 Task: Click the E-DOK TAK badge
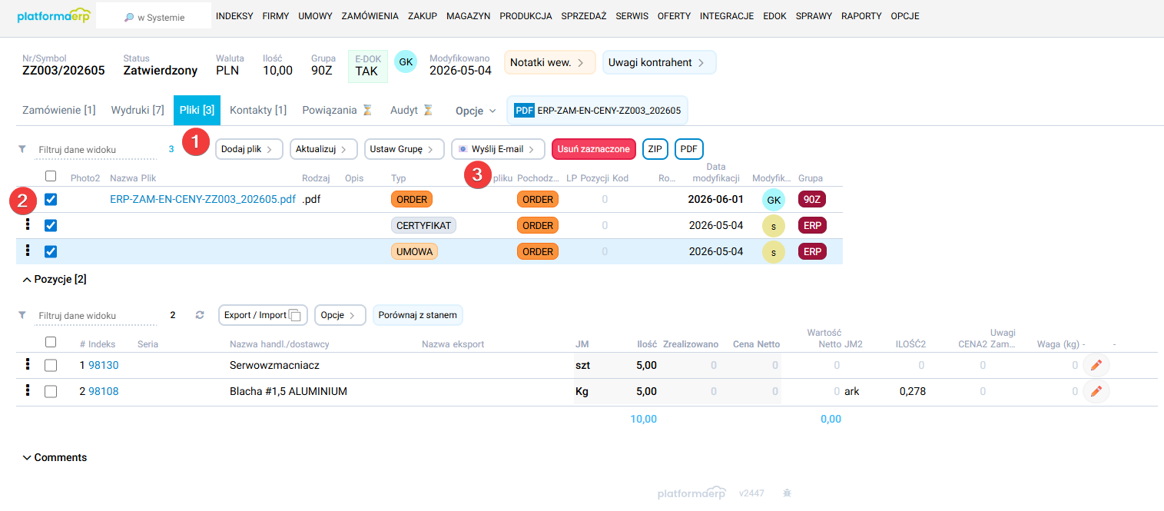[x=366, y=66]
